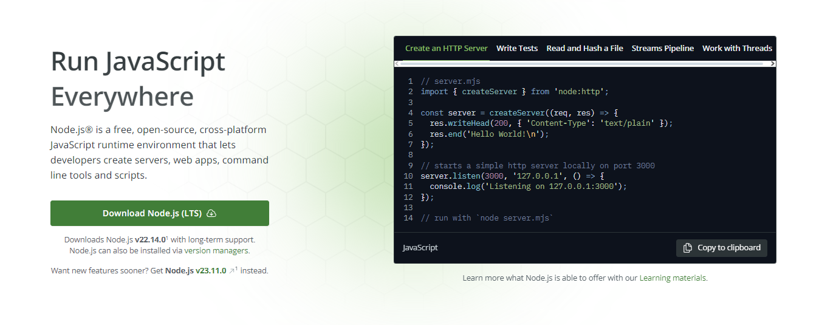
Task: Click line number 14 in the code gutter
Action: (x=408, y=218)
